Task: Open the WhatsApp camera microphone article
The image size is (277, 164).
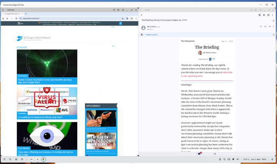Action: tap(45, 153)
